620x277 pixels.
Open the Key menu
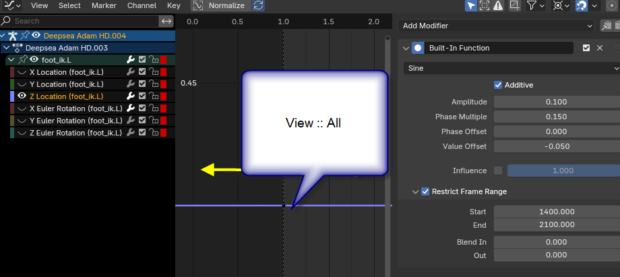click(x=174, y=5)
